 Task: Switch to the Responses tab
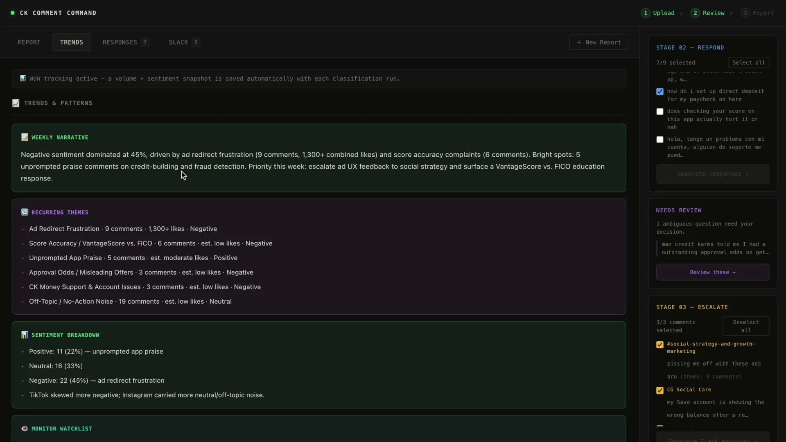pyautogui.click(x=126, y=42)
